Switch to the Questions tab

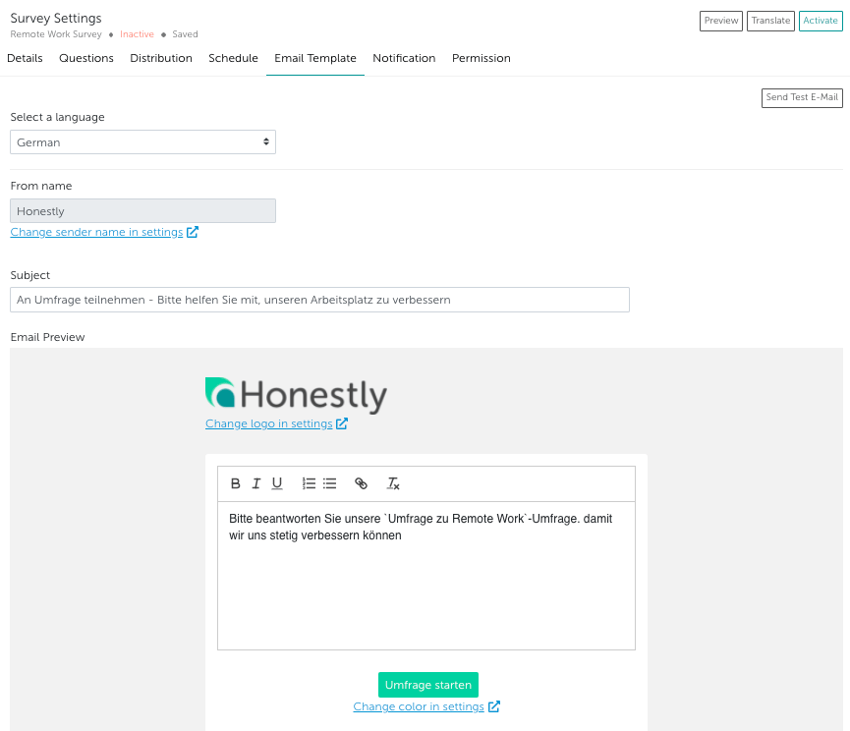click(86, 58)
